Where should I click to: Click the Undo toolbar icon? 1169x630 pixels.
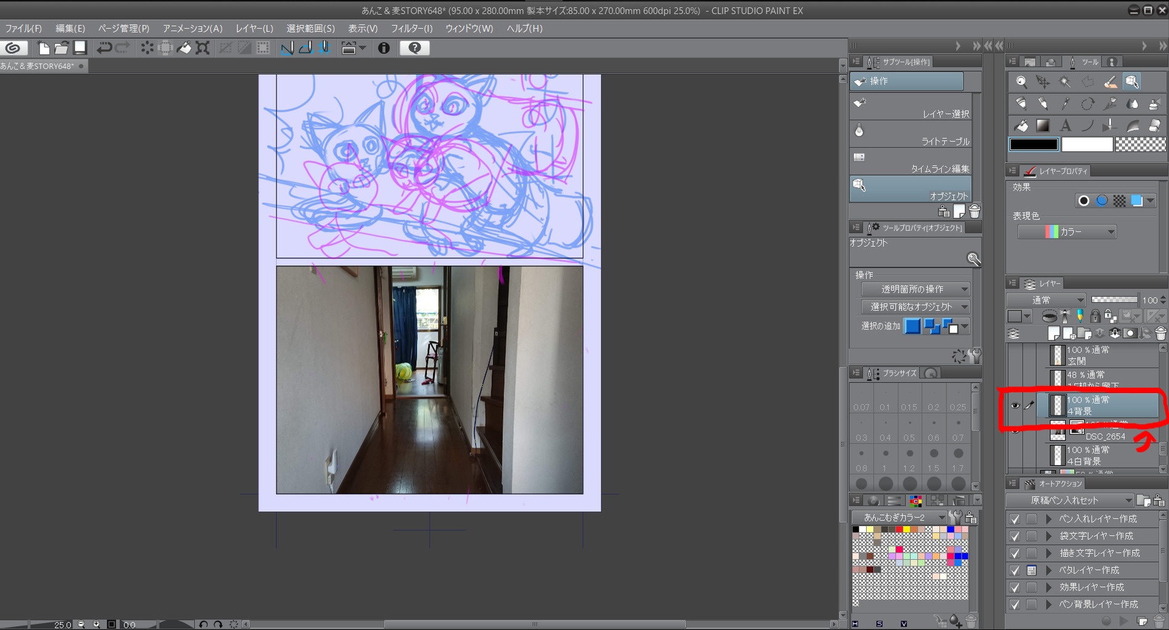[x=104, y=48]
